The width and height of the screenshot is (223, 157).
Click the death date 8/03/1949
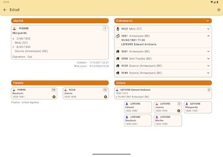click(24, 47)
